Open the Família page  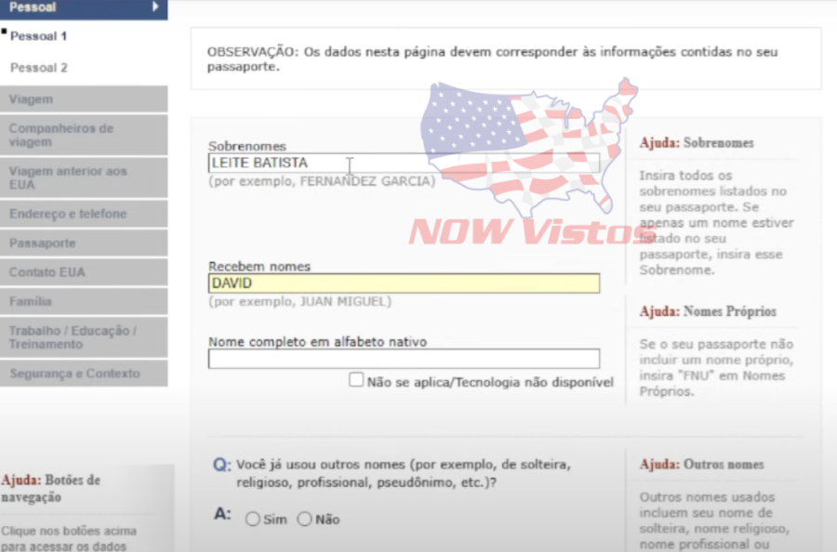pyautogui.click(x=33, y=300)
